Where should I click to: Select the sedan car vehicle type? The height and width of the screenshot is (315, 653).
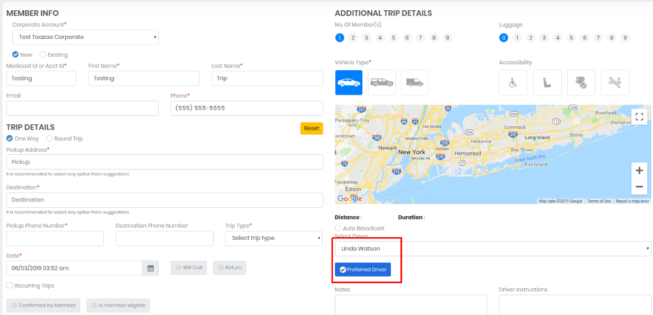[349, 82]
